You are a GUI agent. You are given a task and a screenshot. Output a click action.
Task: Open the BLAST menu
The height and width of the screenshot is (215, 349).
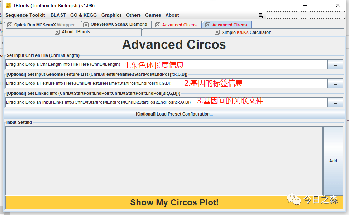(58, 15)
